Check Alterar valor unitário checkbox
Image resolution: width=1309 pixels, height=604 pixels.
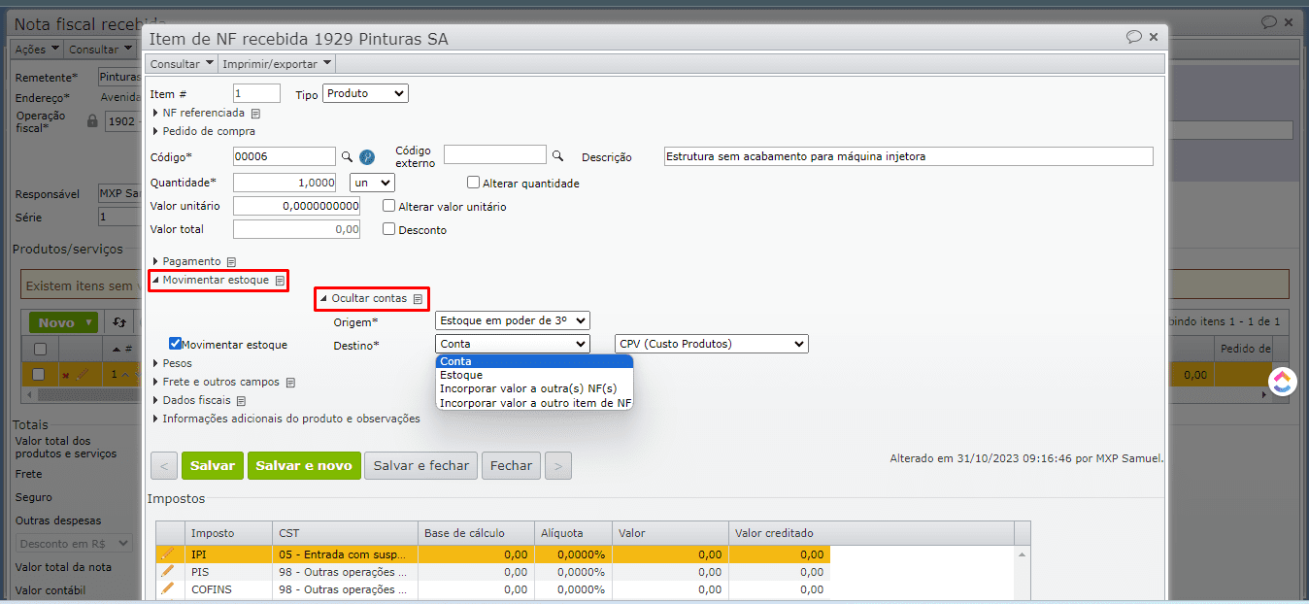[x=389, y=206]
